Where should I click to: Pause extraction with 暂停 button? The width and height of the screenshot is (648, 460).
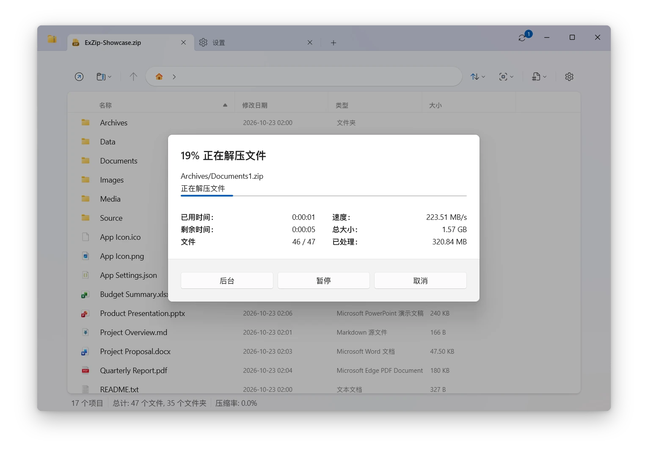click(324, 280)
